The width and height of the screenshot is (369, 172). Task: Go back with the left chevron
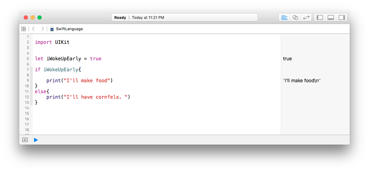(33, 29)
